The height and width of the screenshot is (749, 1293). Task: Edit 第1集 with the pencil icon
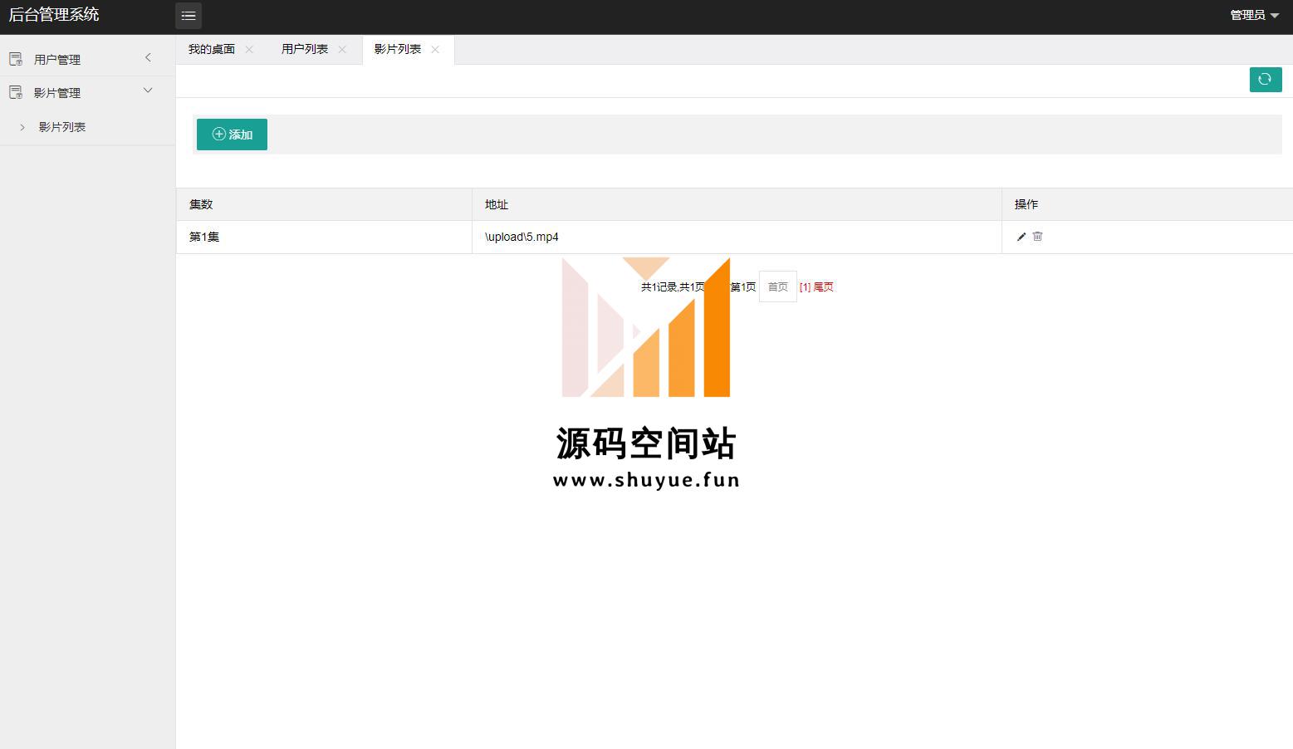coord(1021,237)
